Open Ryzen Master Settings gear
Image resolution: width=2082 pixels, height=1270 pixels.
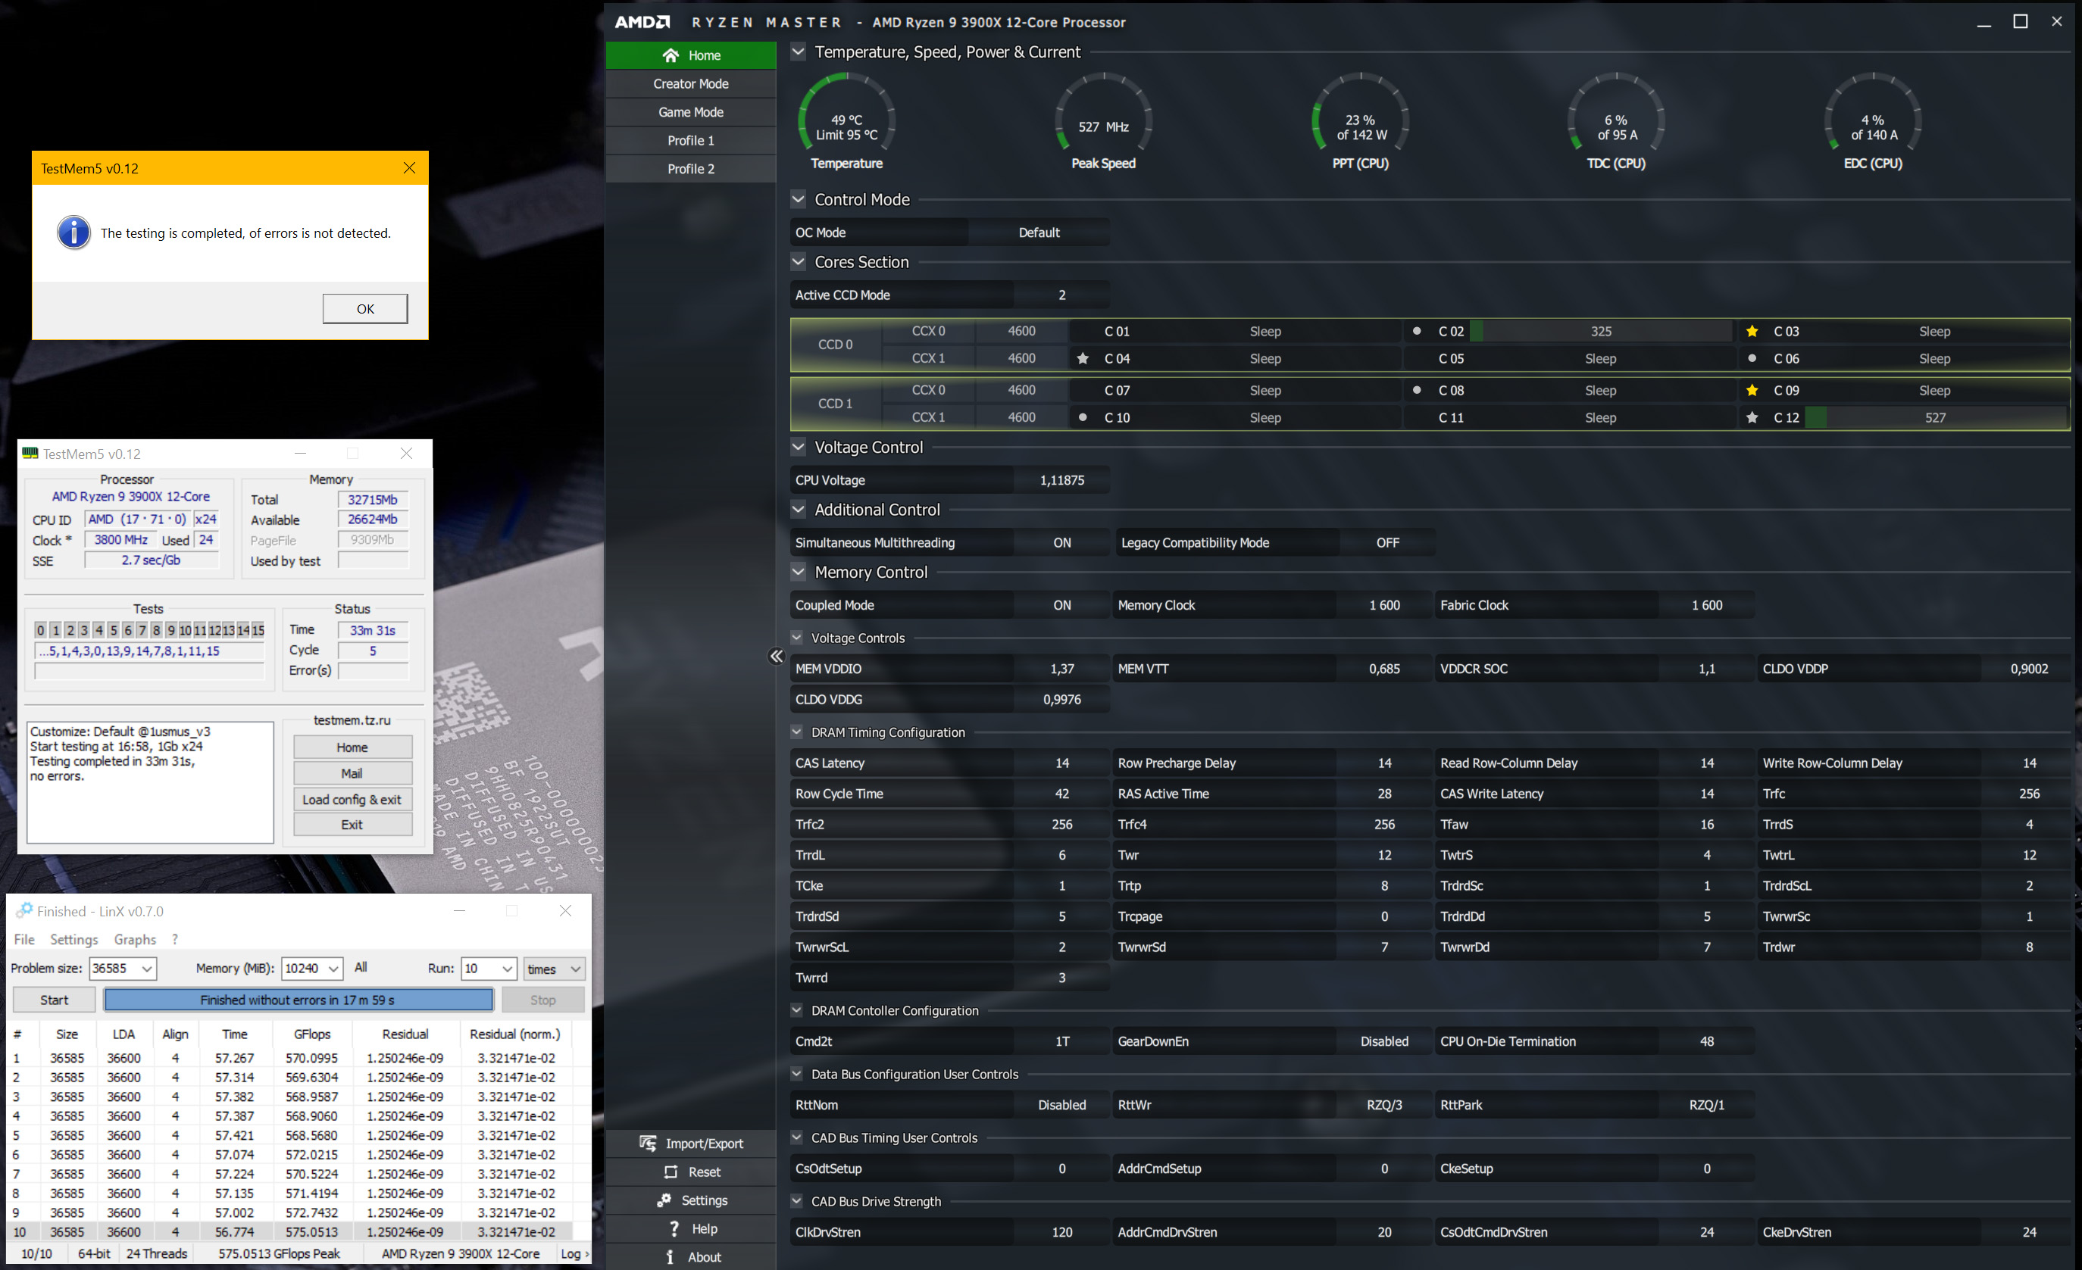[x=664, y=1200]
